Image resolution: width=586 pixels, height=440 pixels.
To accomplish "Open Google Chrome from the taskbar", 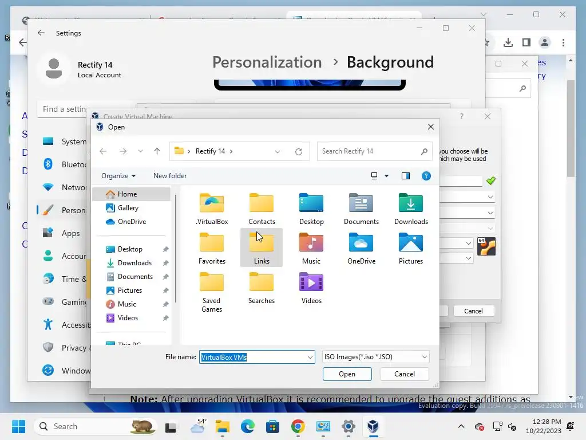I will (x=298, y=426).
